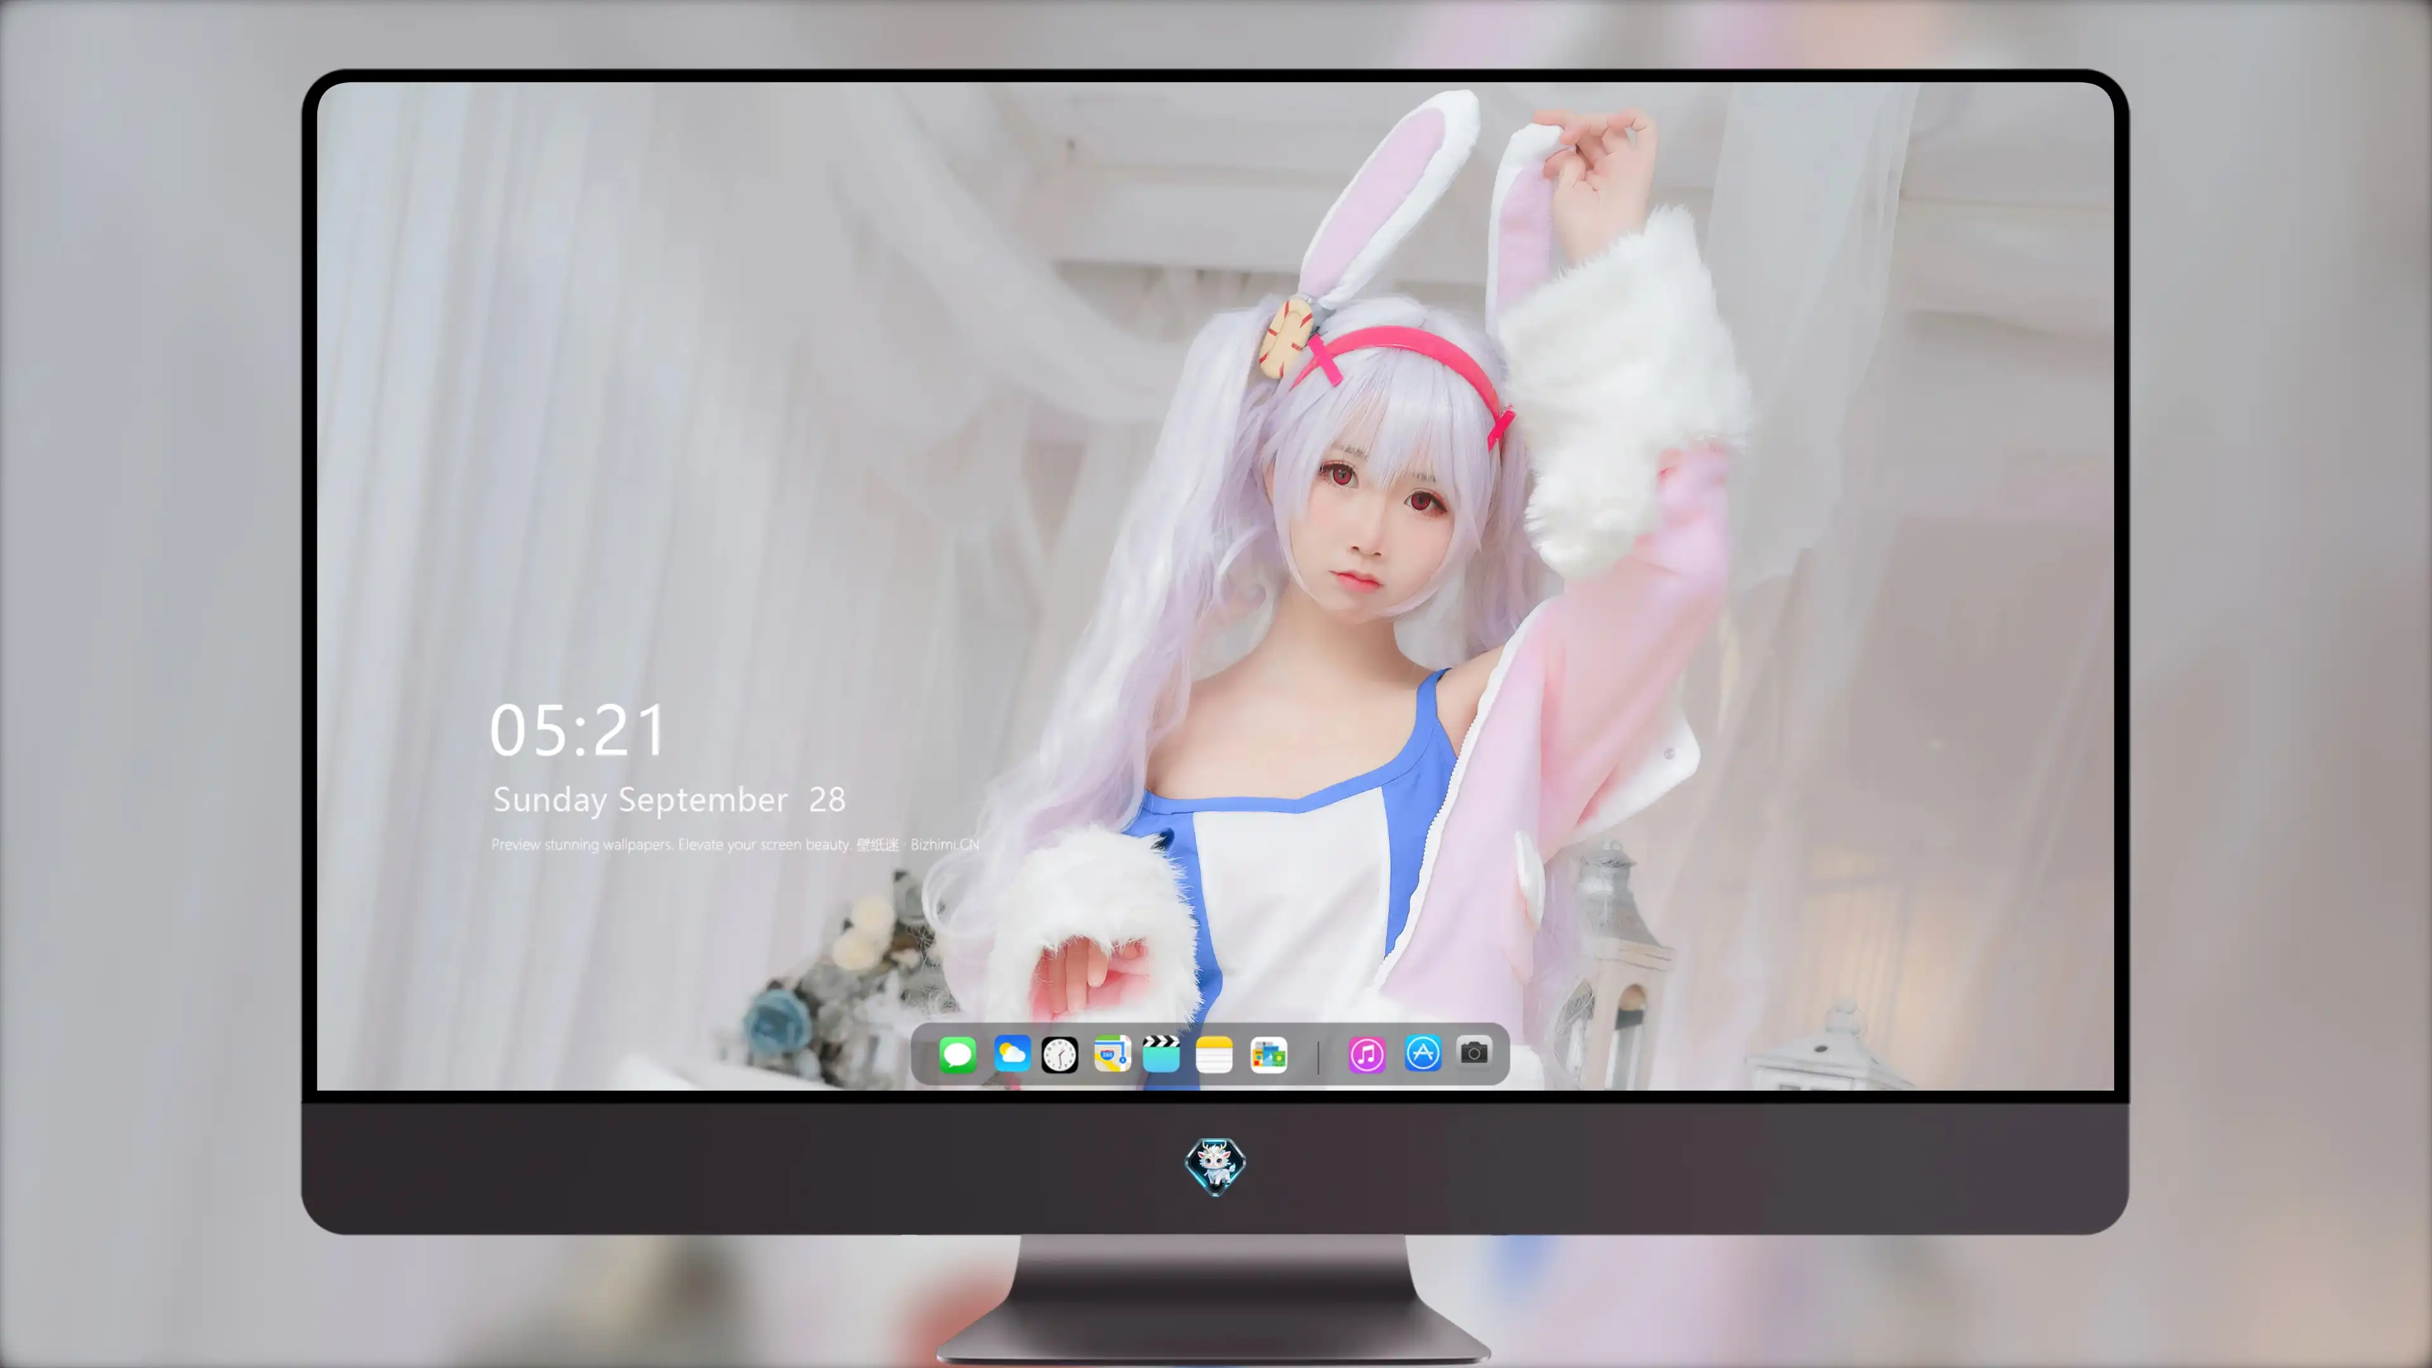Open the Clock app in the dock

click(1060, 1054)
